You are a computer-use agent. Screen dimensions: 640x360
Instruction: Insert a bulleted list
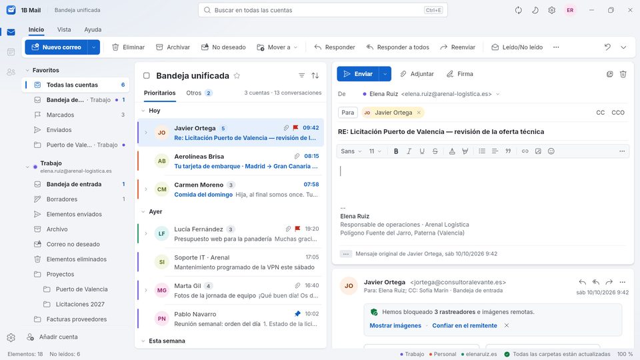(482, 151)
